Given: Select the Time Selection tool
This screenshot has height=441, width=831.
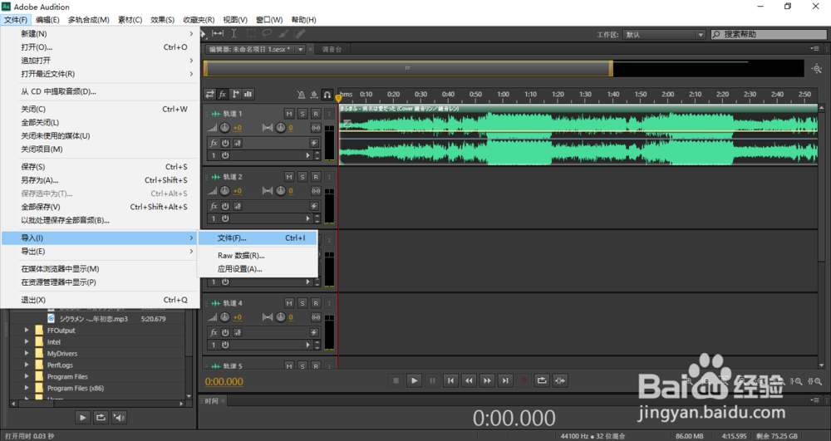Looking at the screenshot, I should [234, 33].
